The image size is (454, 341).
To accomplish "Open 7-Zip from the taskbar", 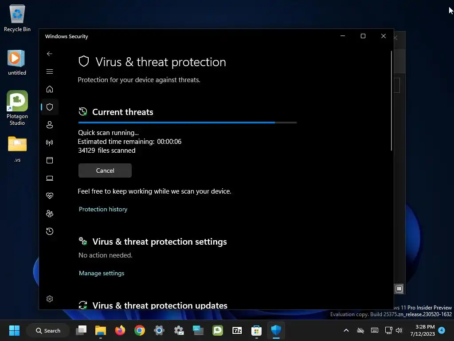I will coord(237,330).
